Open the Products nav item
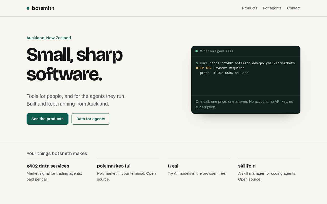This screenshot has width=327, height=204. click(x=250, y=8)
